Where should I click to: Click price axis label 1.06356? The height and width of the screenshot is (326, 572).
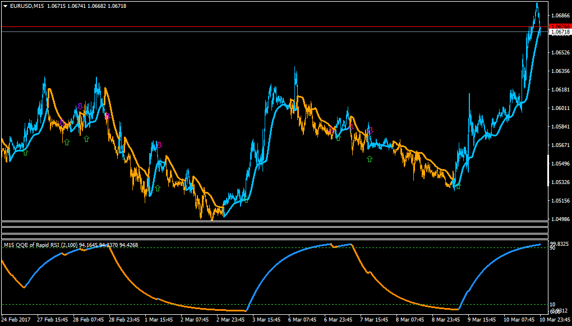point(561,71)
